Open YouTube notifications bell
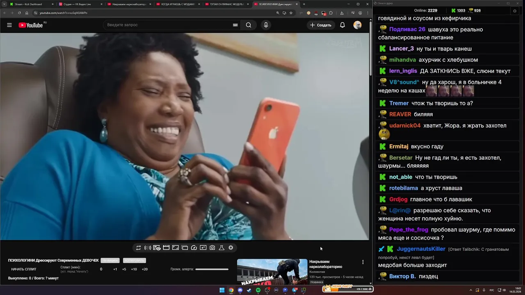 tap(342, 25)
